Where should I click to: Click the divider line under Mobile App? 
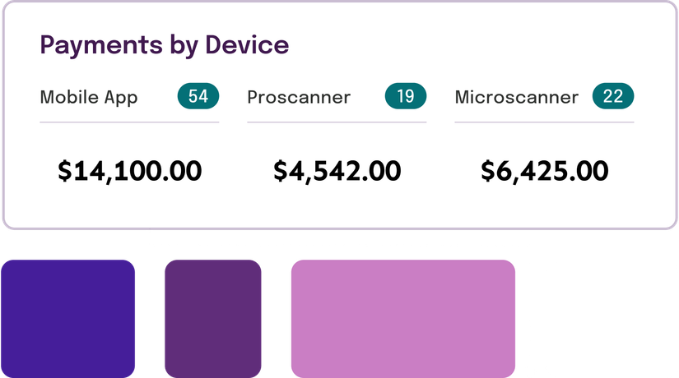(x=129, y=122)
